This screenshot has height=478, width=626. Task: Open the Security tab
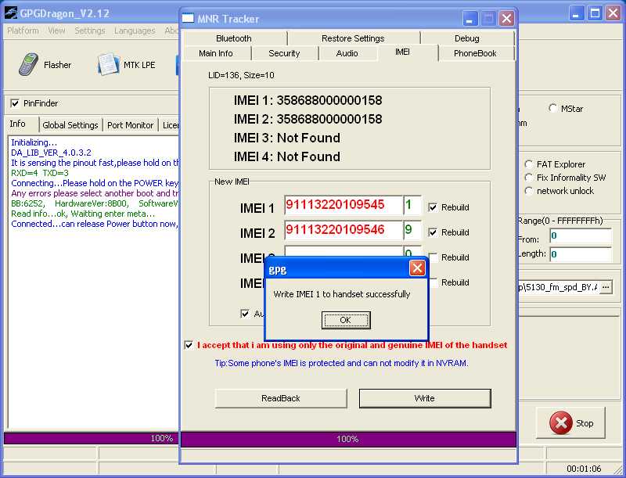tap(284, 53)
